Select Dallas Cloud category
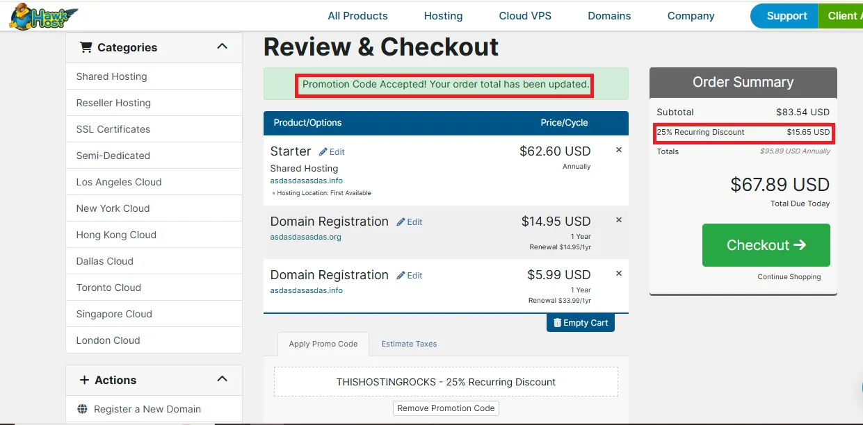 point(154,261)
